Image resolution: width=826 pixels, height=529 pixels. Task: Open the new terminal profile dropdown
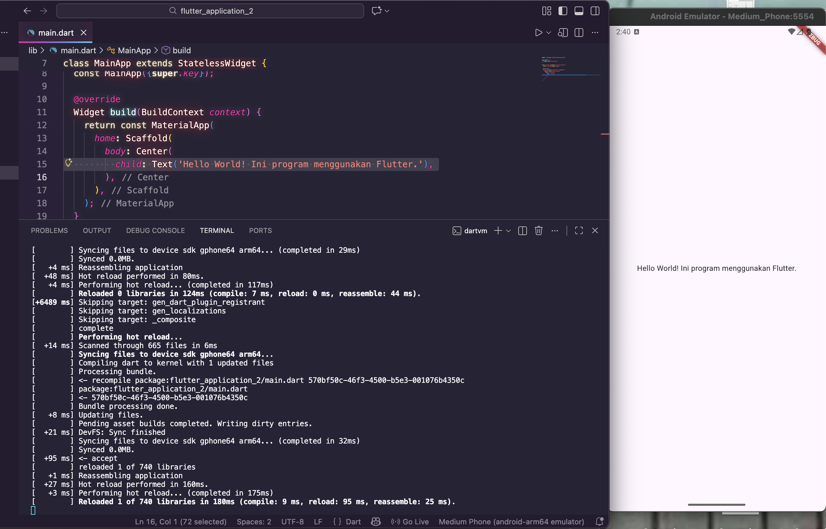click(508, 230)
